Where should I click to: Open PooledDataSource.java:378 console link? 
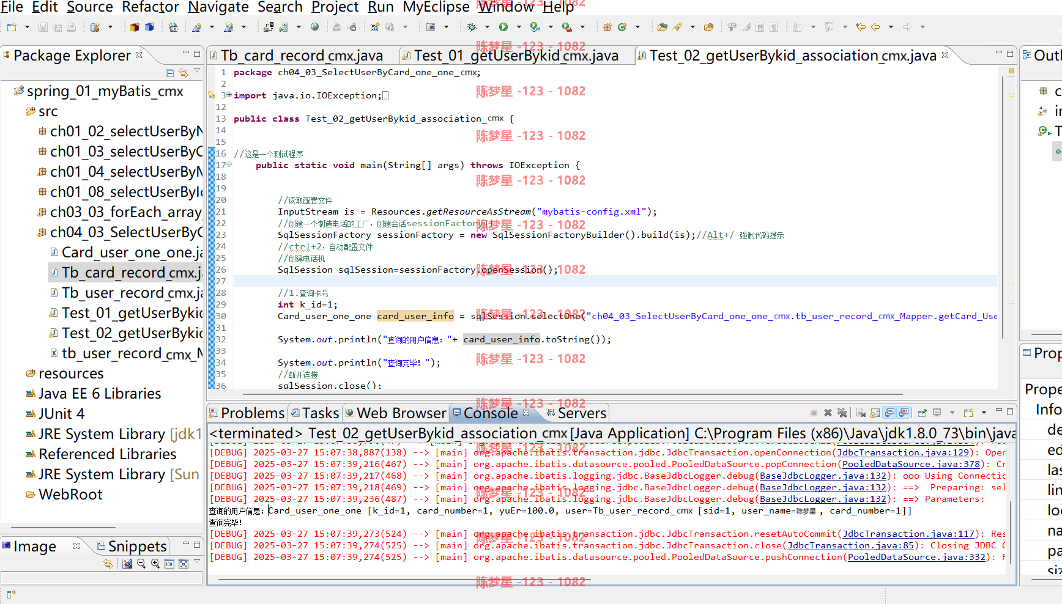(x=912, y=464)
